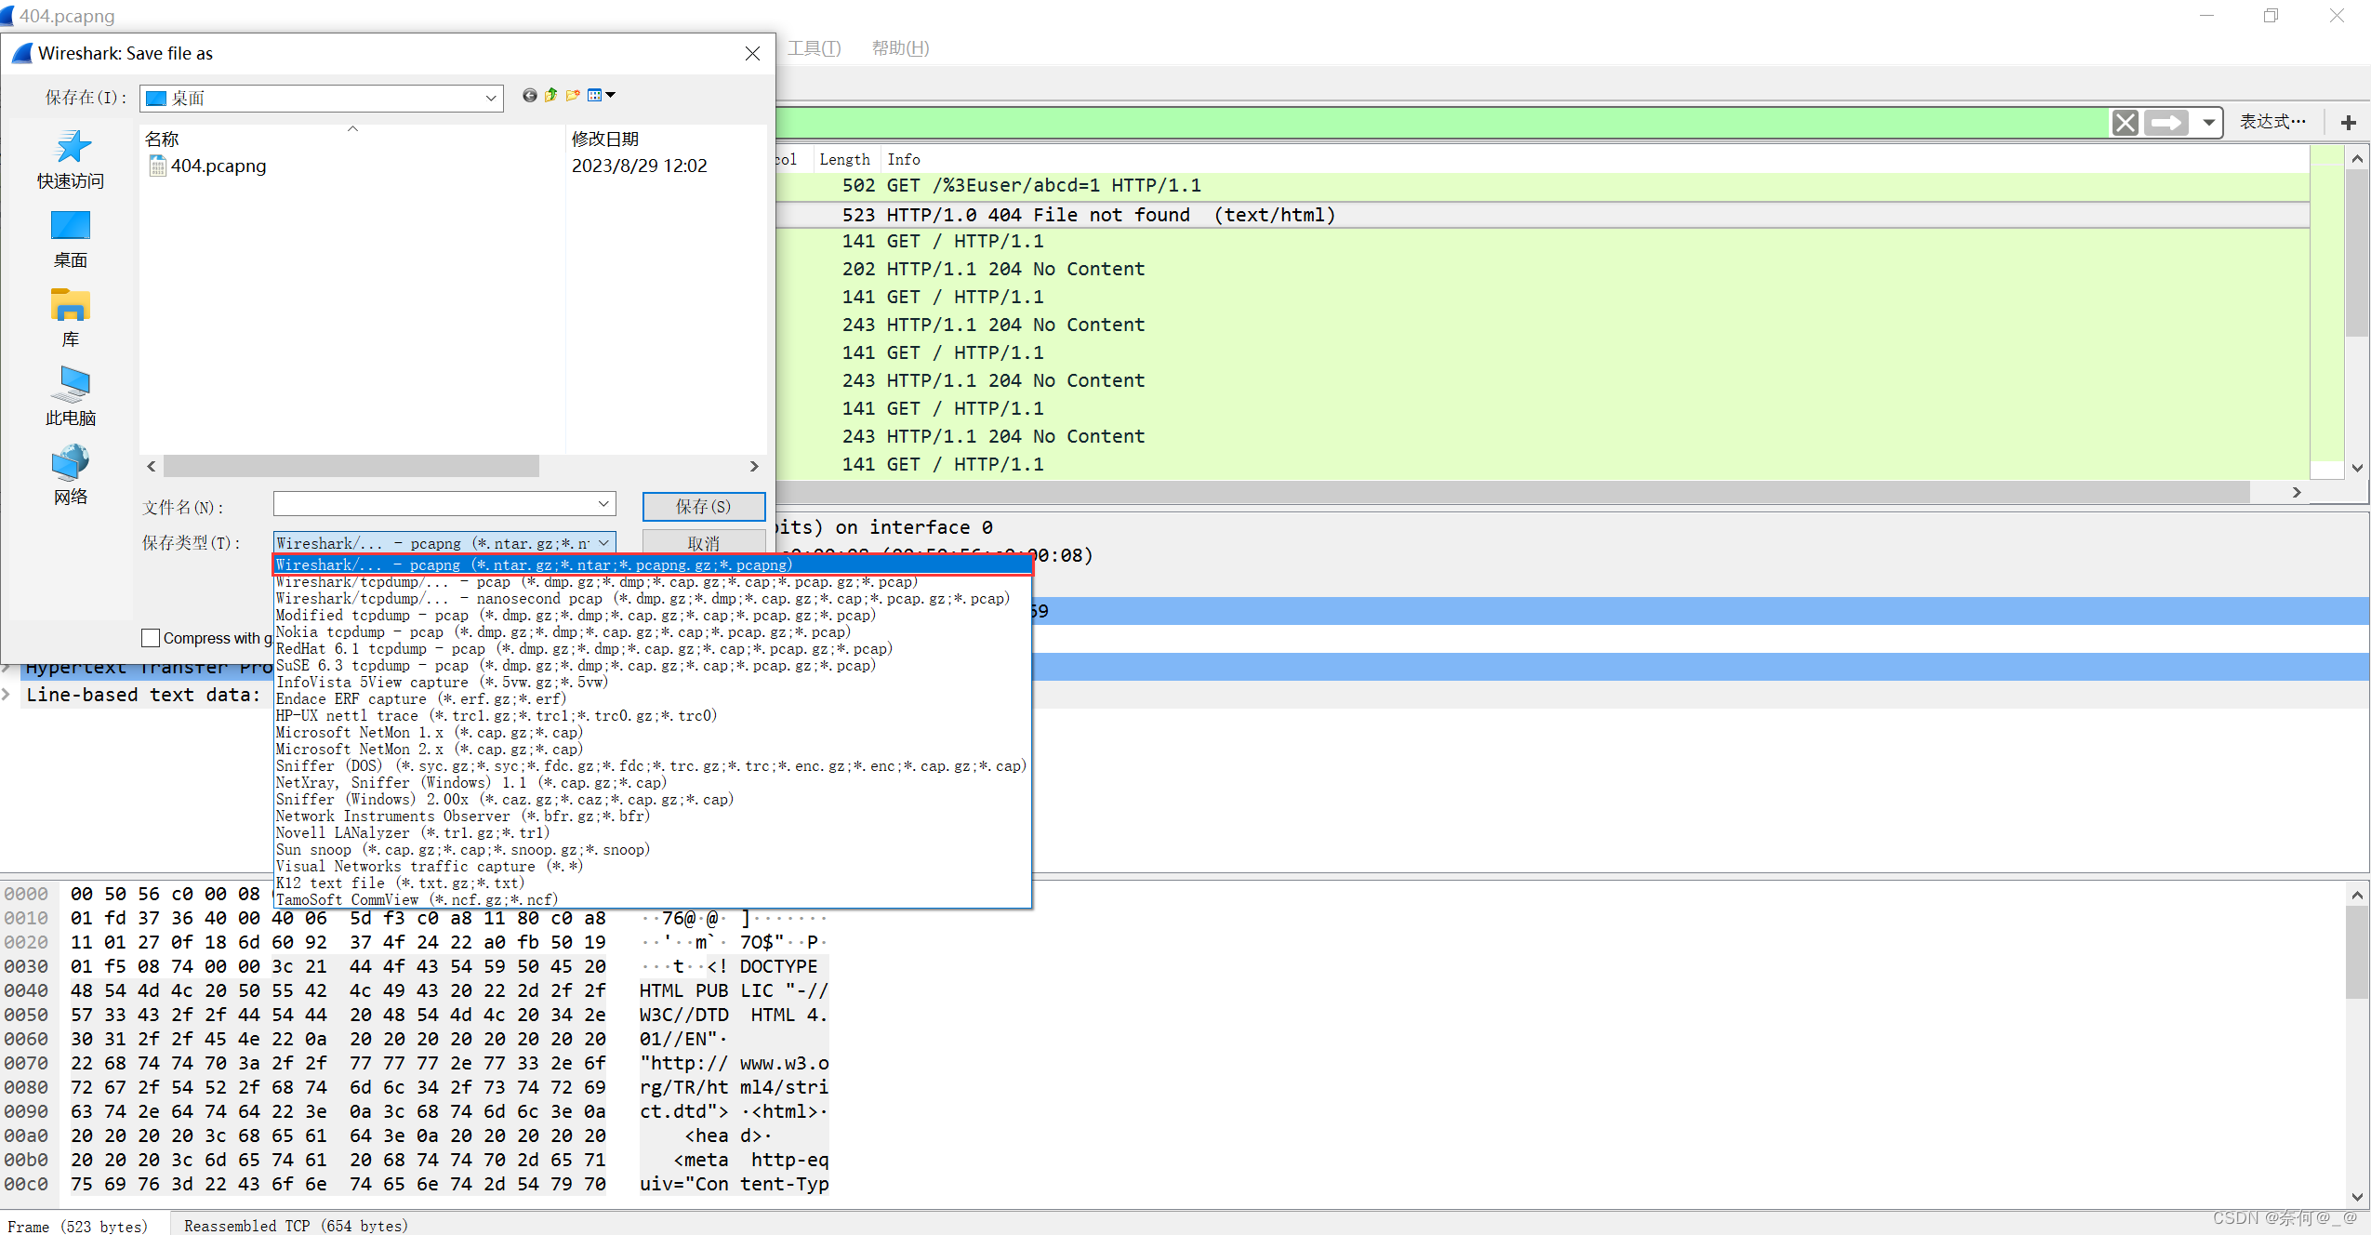Open Libraries (库) in sidebar

pyautogui.click(x=71, y=318)
